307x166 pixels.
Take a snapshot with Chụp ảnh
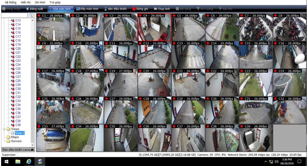pyautogui.click(x=162, y=9)
